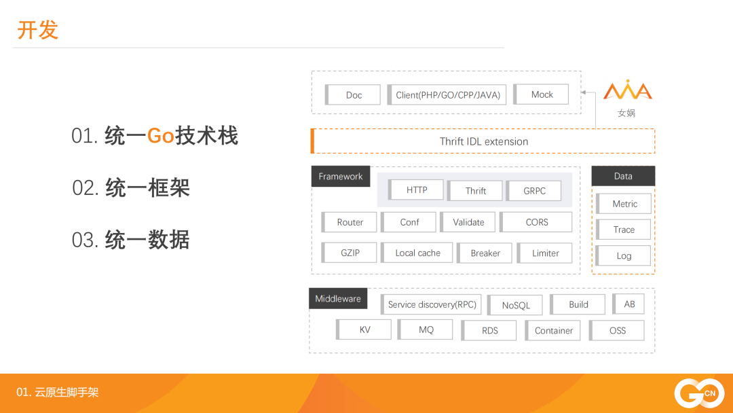Click the Validate box
733x413 pixels.
(468, 222)
